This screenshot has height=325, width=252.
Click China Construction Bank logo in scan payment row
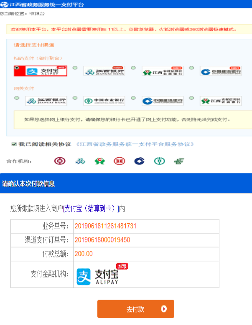click(x=221, y=71)
